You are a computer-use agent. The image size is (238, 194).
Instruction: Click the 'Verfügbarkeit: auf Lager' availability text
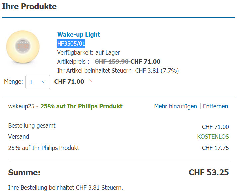pos(88,53)
